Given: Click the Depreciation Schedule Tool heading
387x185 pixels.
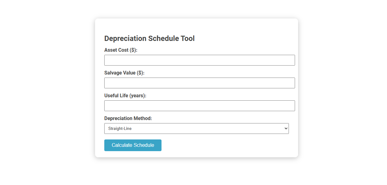Looking at the screenshot, I should (x=149, y=38).
